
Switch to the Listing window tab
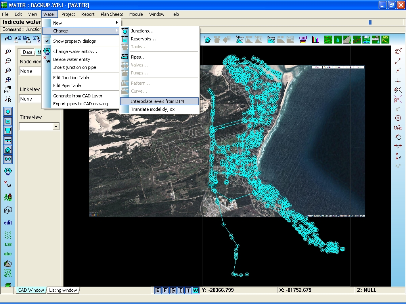point(63,290)
